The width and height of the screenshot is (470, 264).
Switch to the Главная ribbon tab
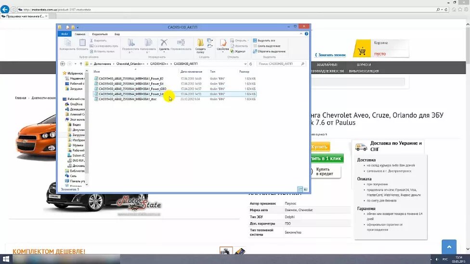(x=80, y=34)
